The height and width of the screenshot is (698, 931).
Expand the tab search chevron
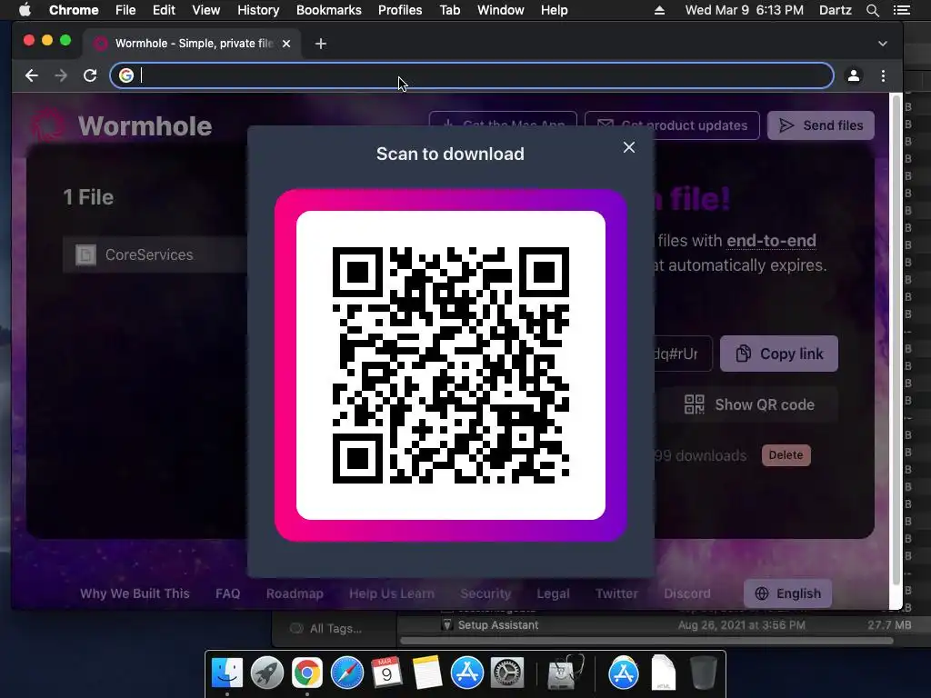tap(882, 44)
